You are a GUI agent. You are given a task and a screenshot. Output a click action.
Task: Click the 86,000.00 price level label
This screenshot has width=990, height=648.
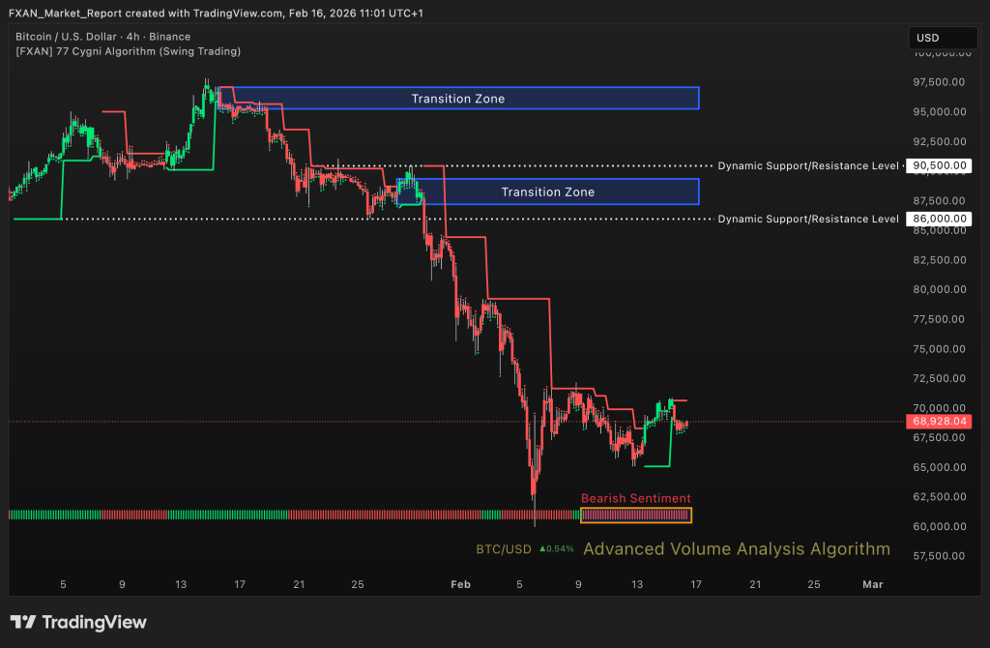[x=940, y=219]
